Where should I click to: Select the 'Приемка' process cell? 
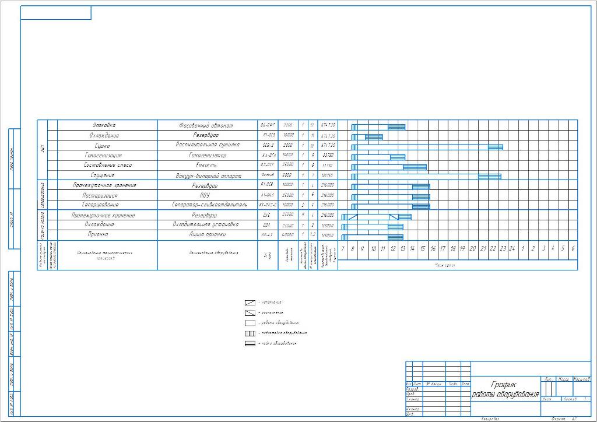tap(107, 235)
